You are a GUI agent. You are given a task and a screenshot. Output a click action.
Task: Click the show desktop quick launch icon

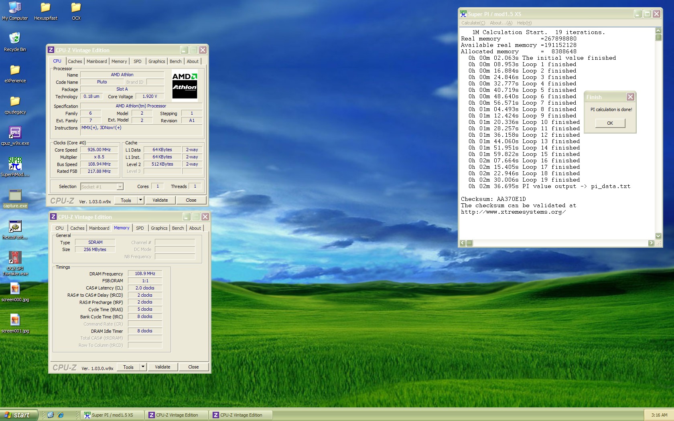click(x=51, y=415)
